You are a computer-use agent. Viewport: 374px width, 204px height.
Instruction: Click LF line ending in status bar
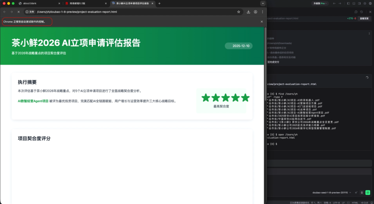coord(343,202)
